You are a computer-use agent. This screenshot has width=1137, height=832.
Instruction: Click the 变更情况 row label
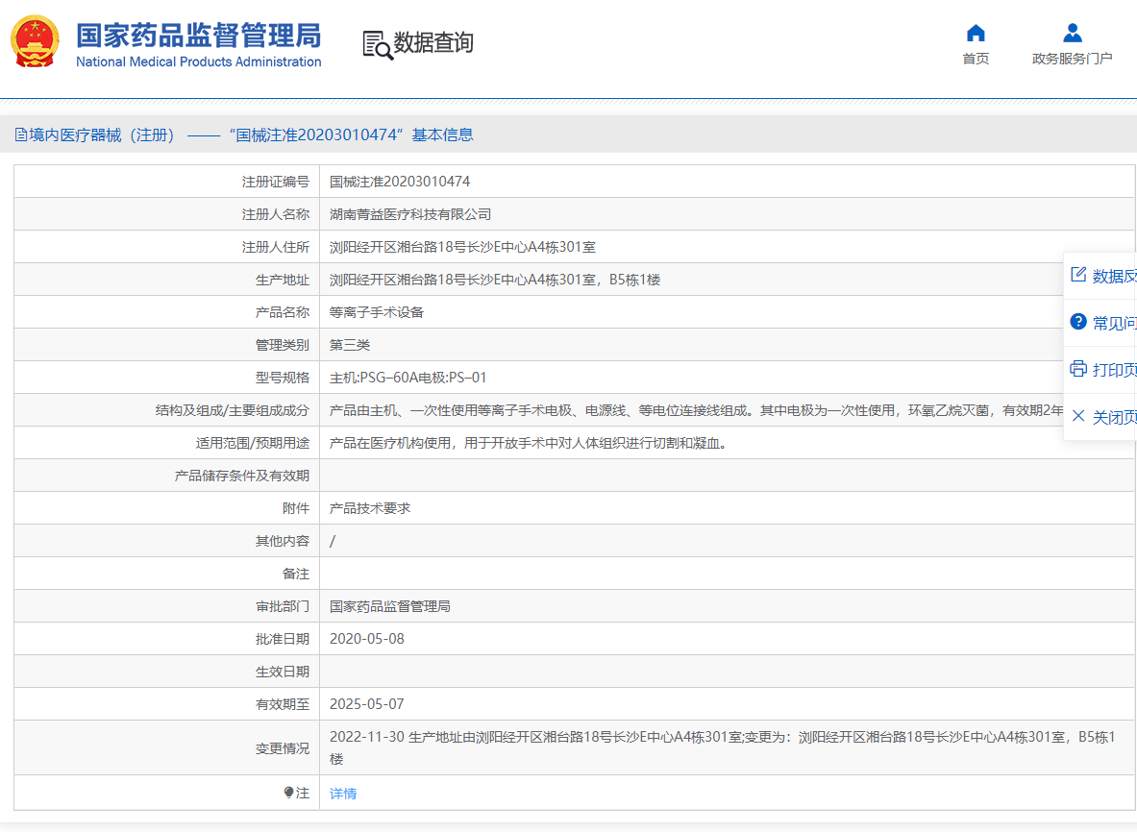(282, 747)
